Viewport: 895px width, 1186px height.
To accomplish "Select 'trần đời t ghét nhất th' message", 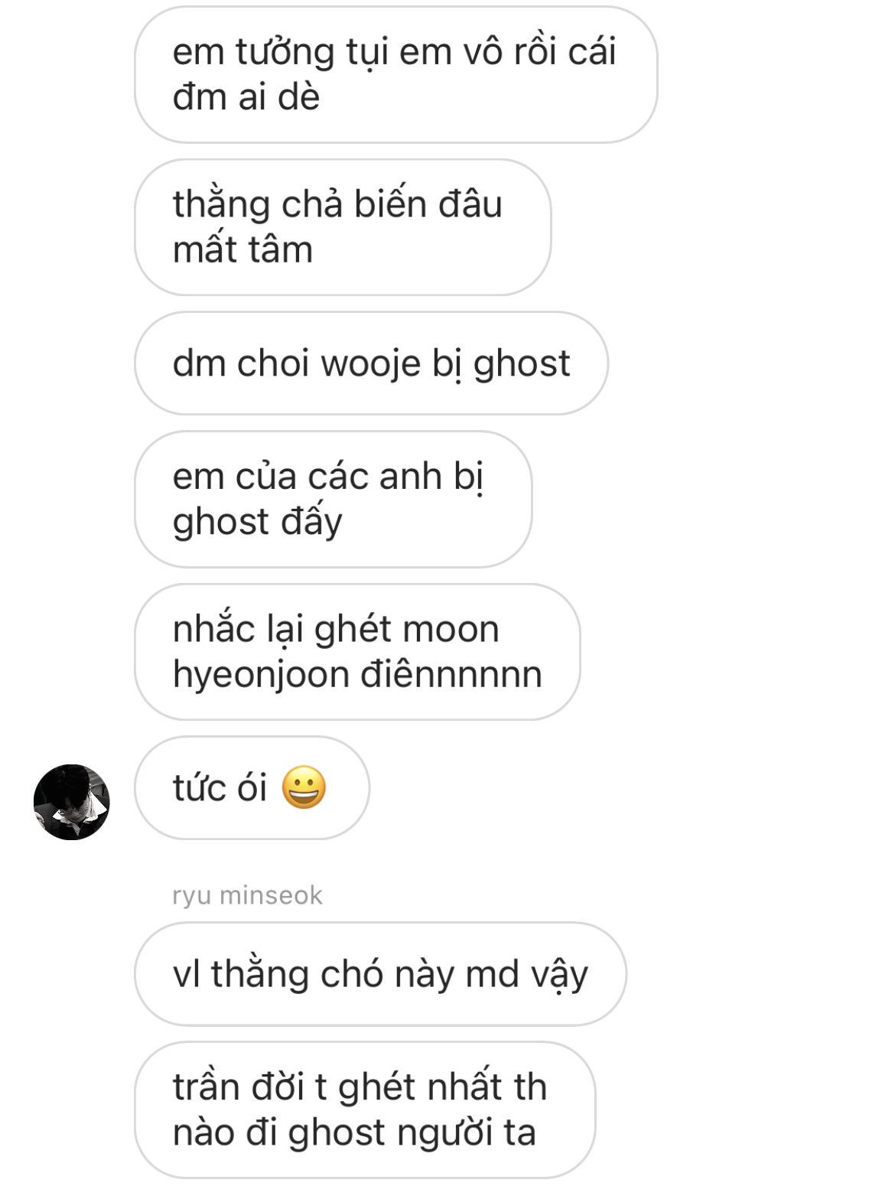I will pos(365,1109).
